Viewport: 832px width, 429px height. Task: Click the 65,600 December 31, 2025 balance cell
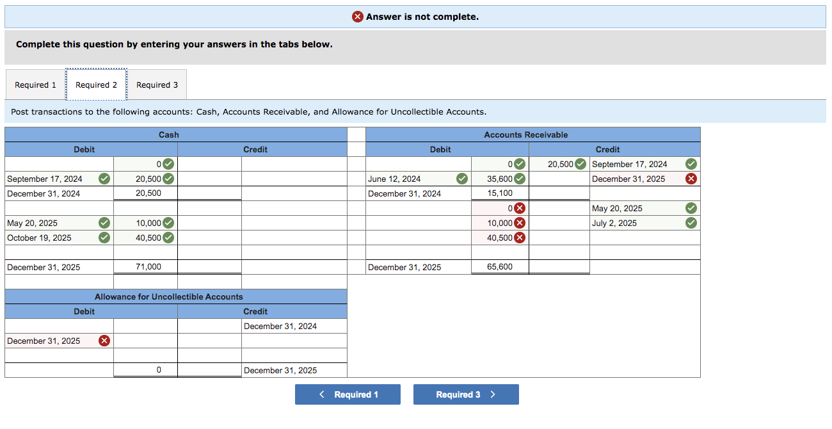(x=499, y=267)
